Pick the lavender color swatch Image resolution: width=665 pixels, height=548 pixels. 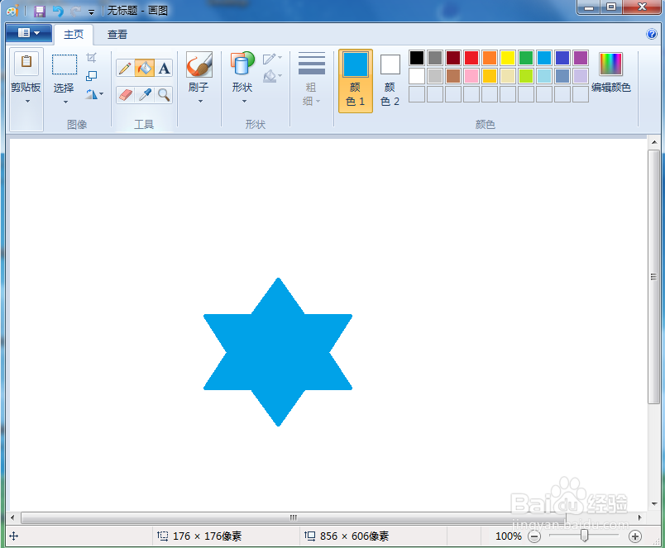coord(581,76)
